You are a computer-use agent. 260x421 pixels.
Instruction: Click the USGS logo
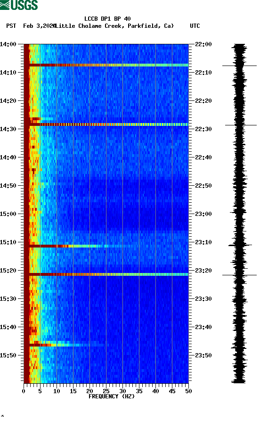click(x=19, y=5)
